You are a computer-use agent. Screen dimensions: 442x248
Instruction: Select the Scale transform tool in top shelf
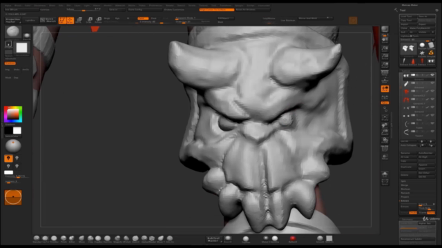click(x=89, y=20)
